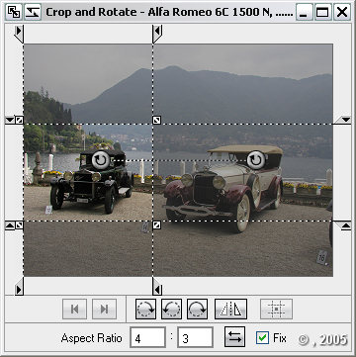
Task: Click the bottom-center vertical crop edge marker
Action: point(157,286)
